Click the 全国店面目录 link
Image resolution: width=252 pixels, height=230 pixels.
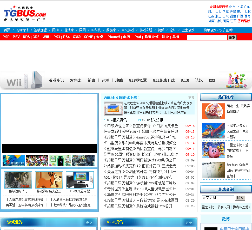coord(219,7)
